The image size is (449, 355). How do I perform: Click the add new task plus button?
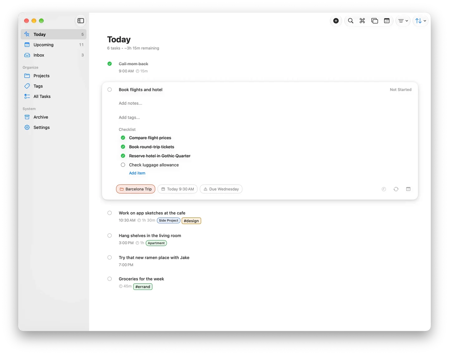(336, 21)
